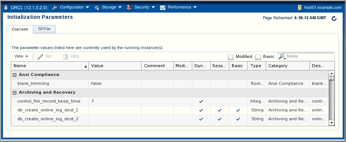Select the Current tab

pos(20,29)
